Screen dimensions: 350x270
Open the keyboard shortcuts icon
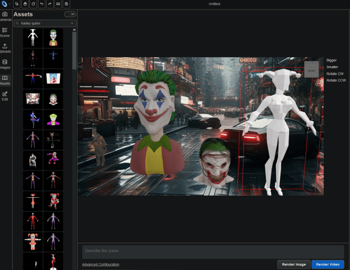point(58,4)
